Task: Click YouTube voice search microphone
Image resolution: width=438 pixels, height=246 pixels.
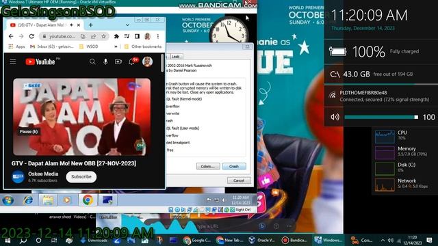Action: (105, 61)
